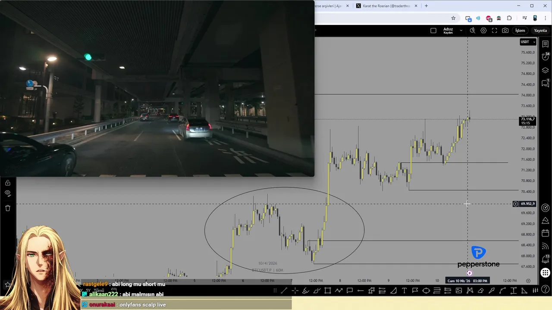
Task: Open the target icon in right sidebar
Action: [545, 208]
